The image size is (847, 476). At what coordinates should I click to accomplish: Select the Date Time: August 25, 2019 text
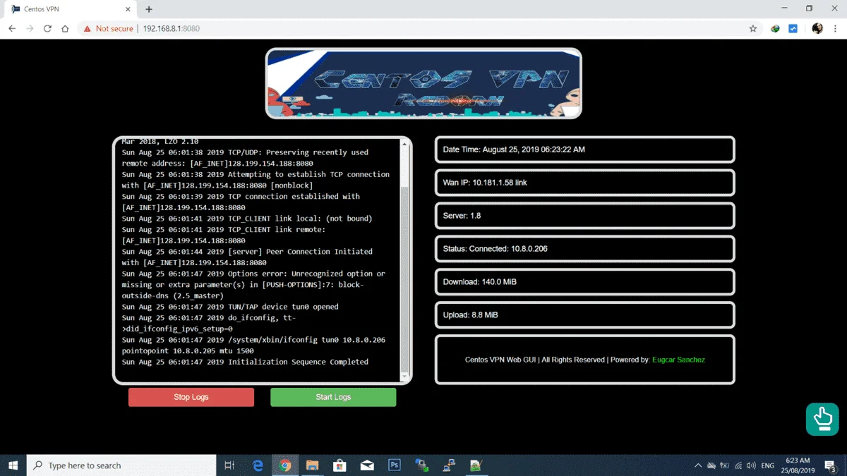tap(514, 149)
